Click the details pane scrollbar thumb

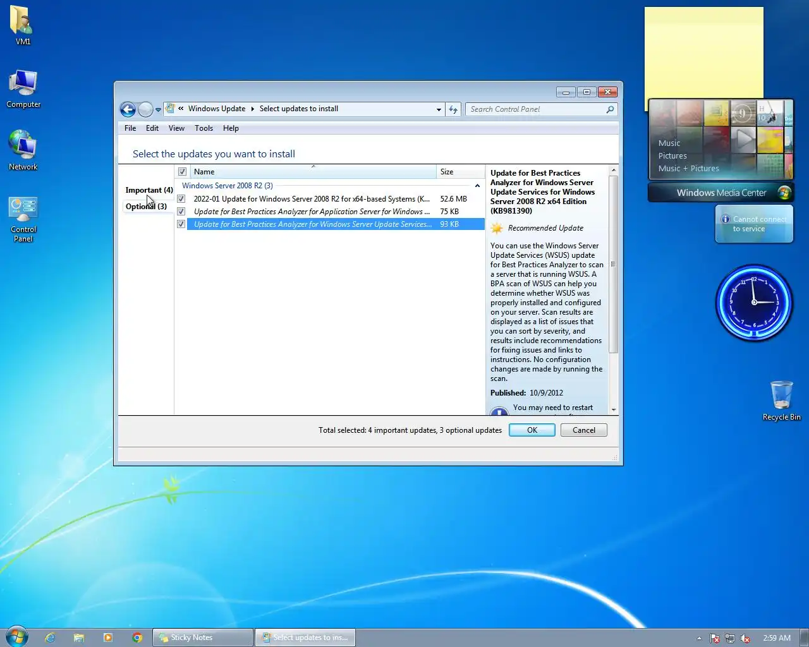[x=613, y=264]
